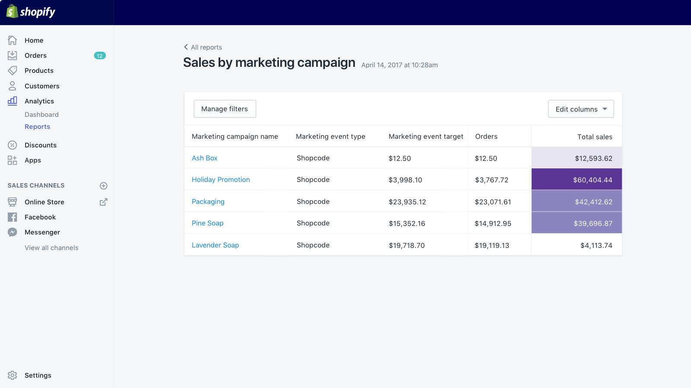691x388 pixels.
Task: Open the Holiday Promotion campaign link
Action: click(x=221, y=179)
